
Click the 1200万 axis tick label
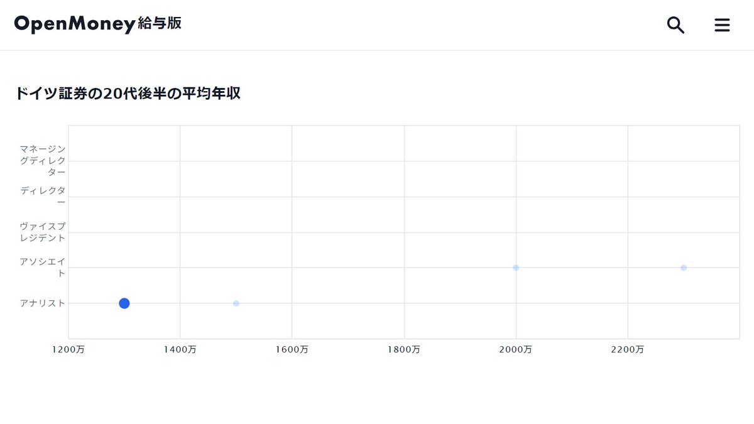point(68,350)
